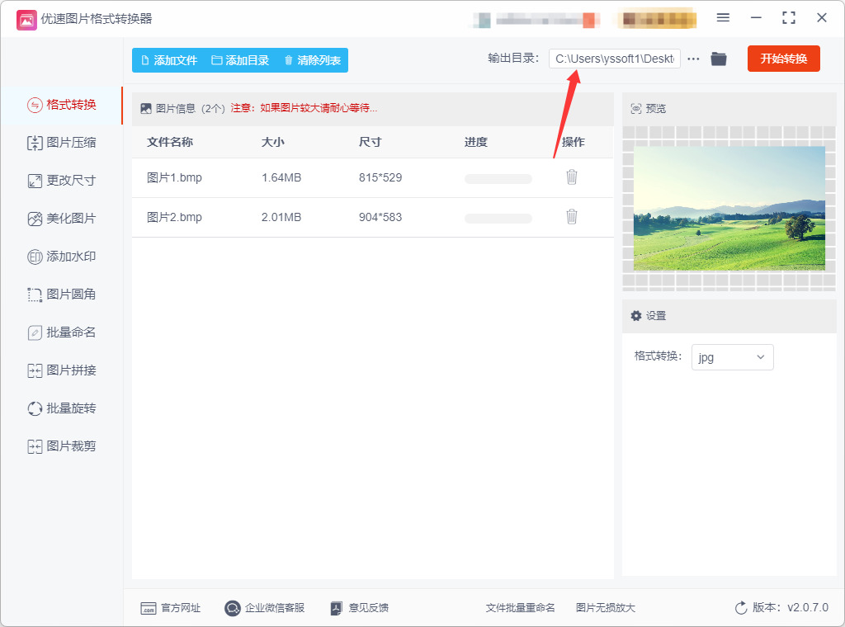This screenshot has width=845, height=627.
Task: Click the landscape preview image
Action: pyautogui.click(x=729, y=208)
